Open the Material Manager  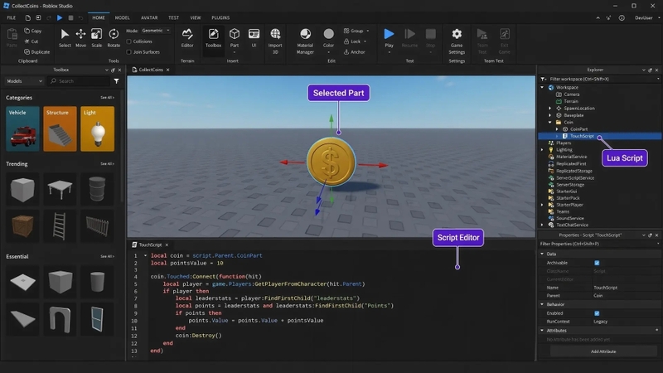pos(305,41)
